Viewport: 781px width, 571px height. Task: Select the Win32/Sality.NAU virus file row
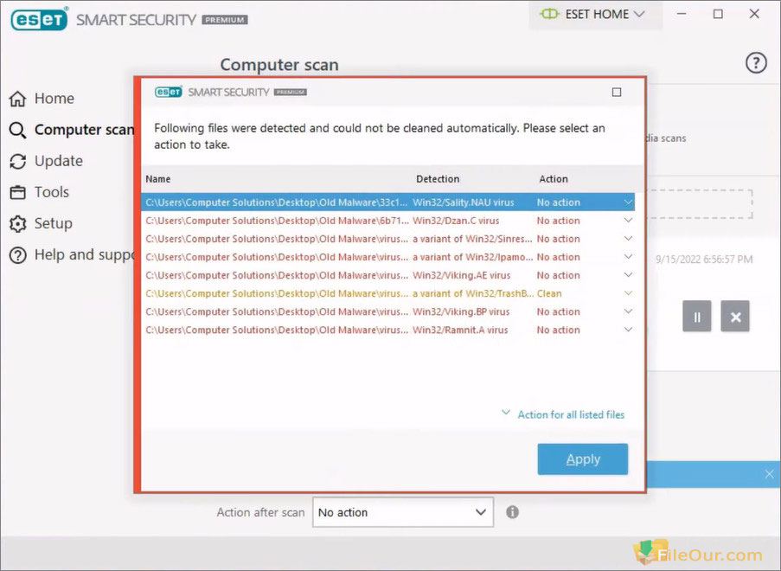point(387,202)
